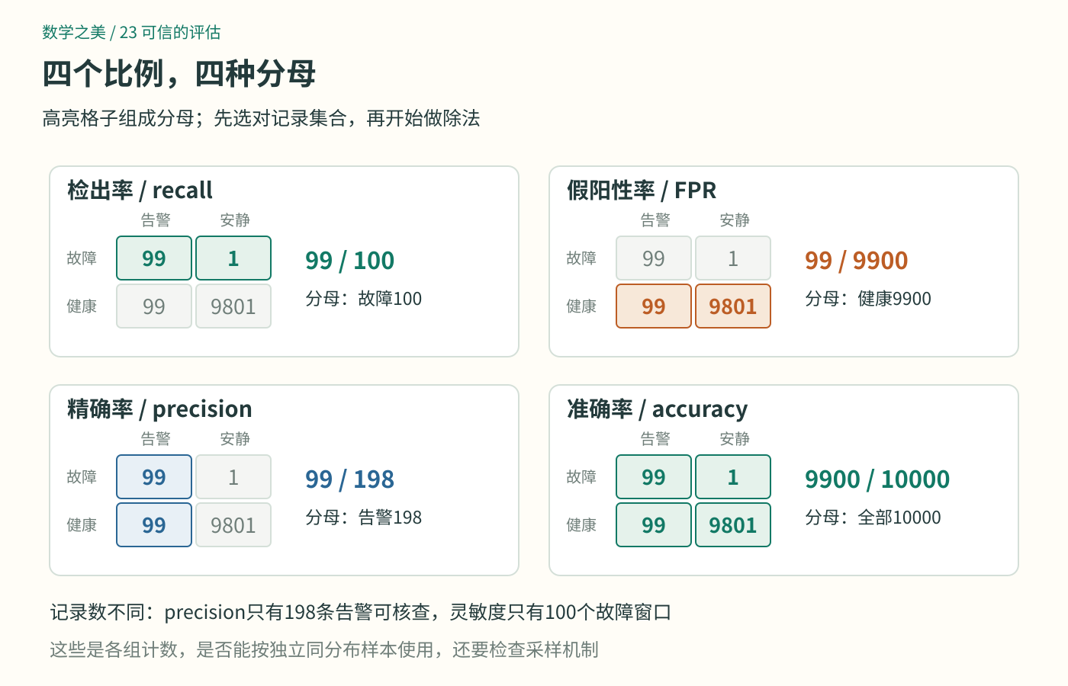Click the text 分母：健康9900

point(868,299)
